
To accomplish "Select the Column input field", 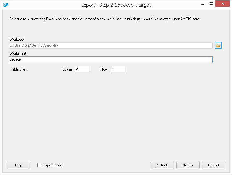I will (82, 69).
